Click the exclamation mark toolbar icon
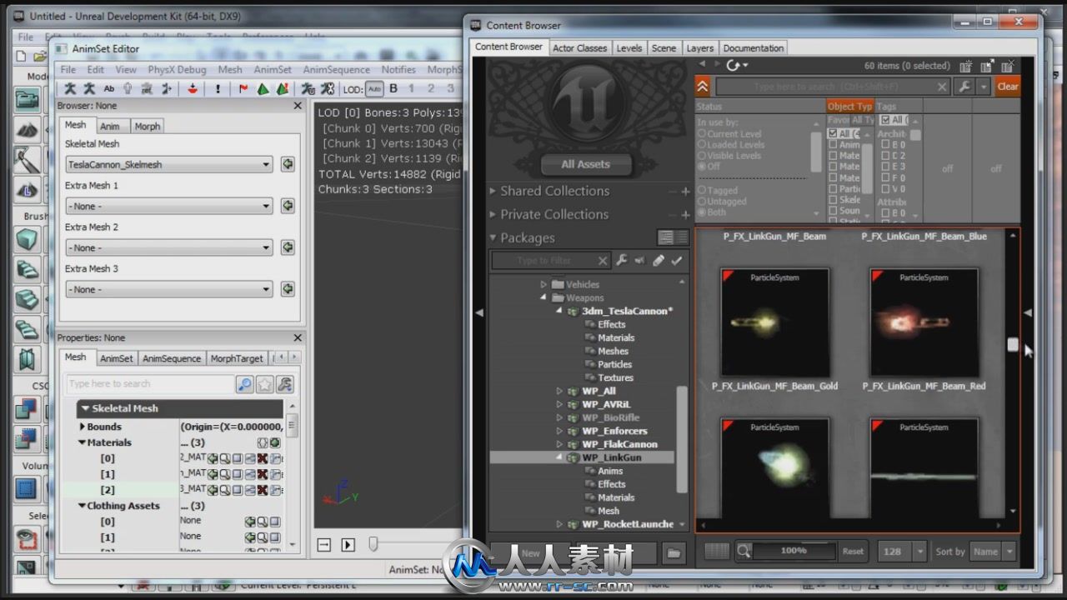1067x600 pixels. [218, 89]
